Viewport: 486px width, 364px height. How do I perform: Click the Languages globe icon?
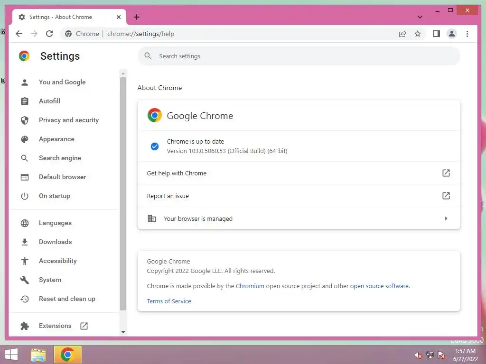click(25, 223)
